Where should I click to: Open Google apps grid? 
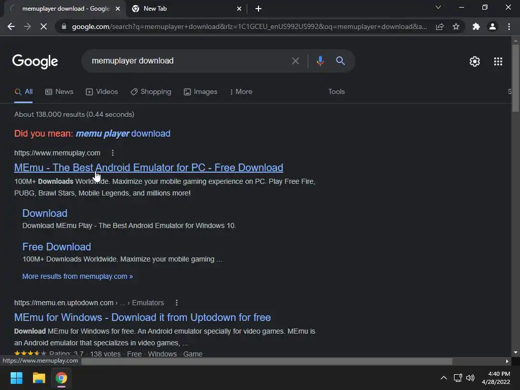[498, 61]
